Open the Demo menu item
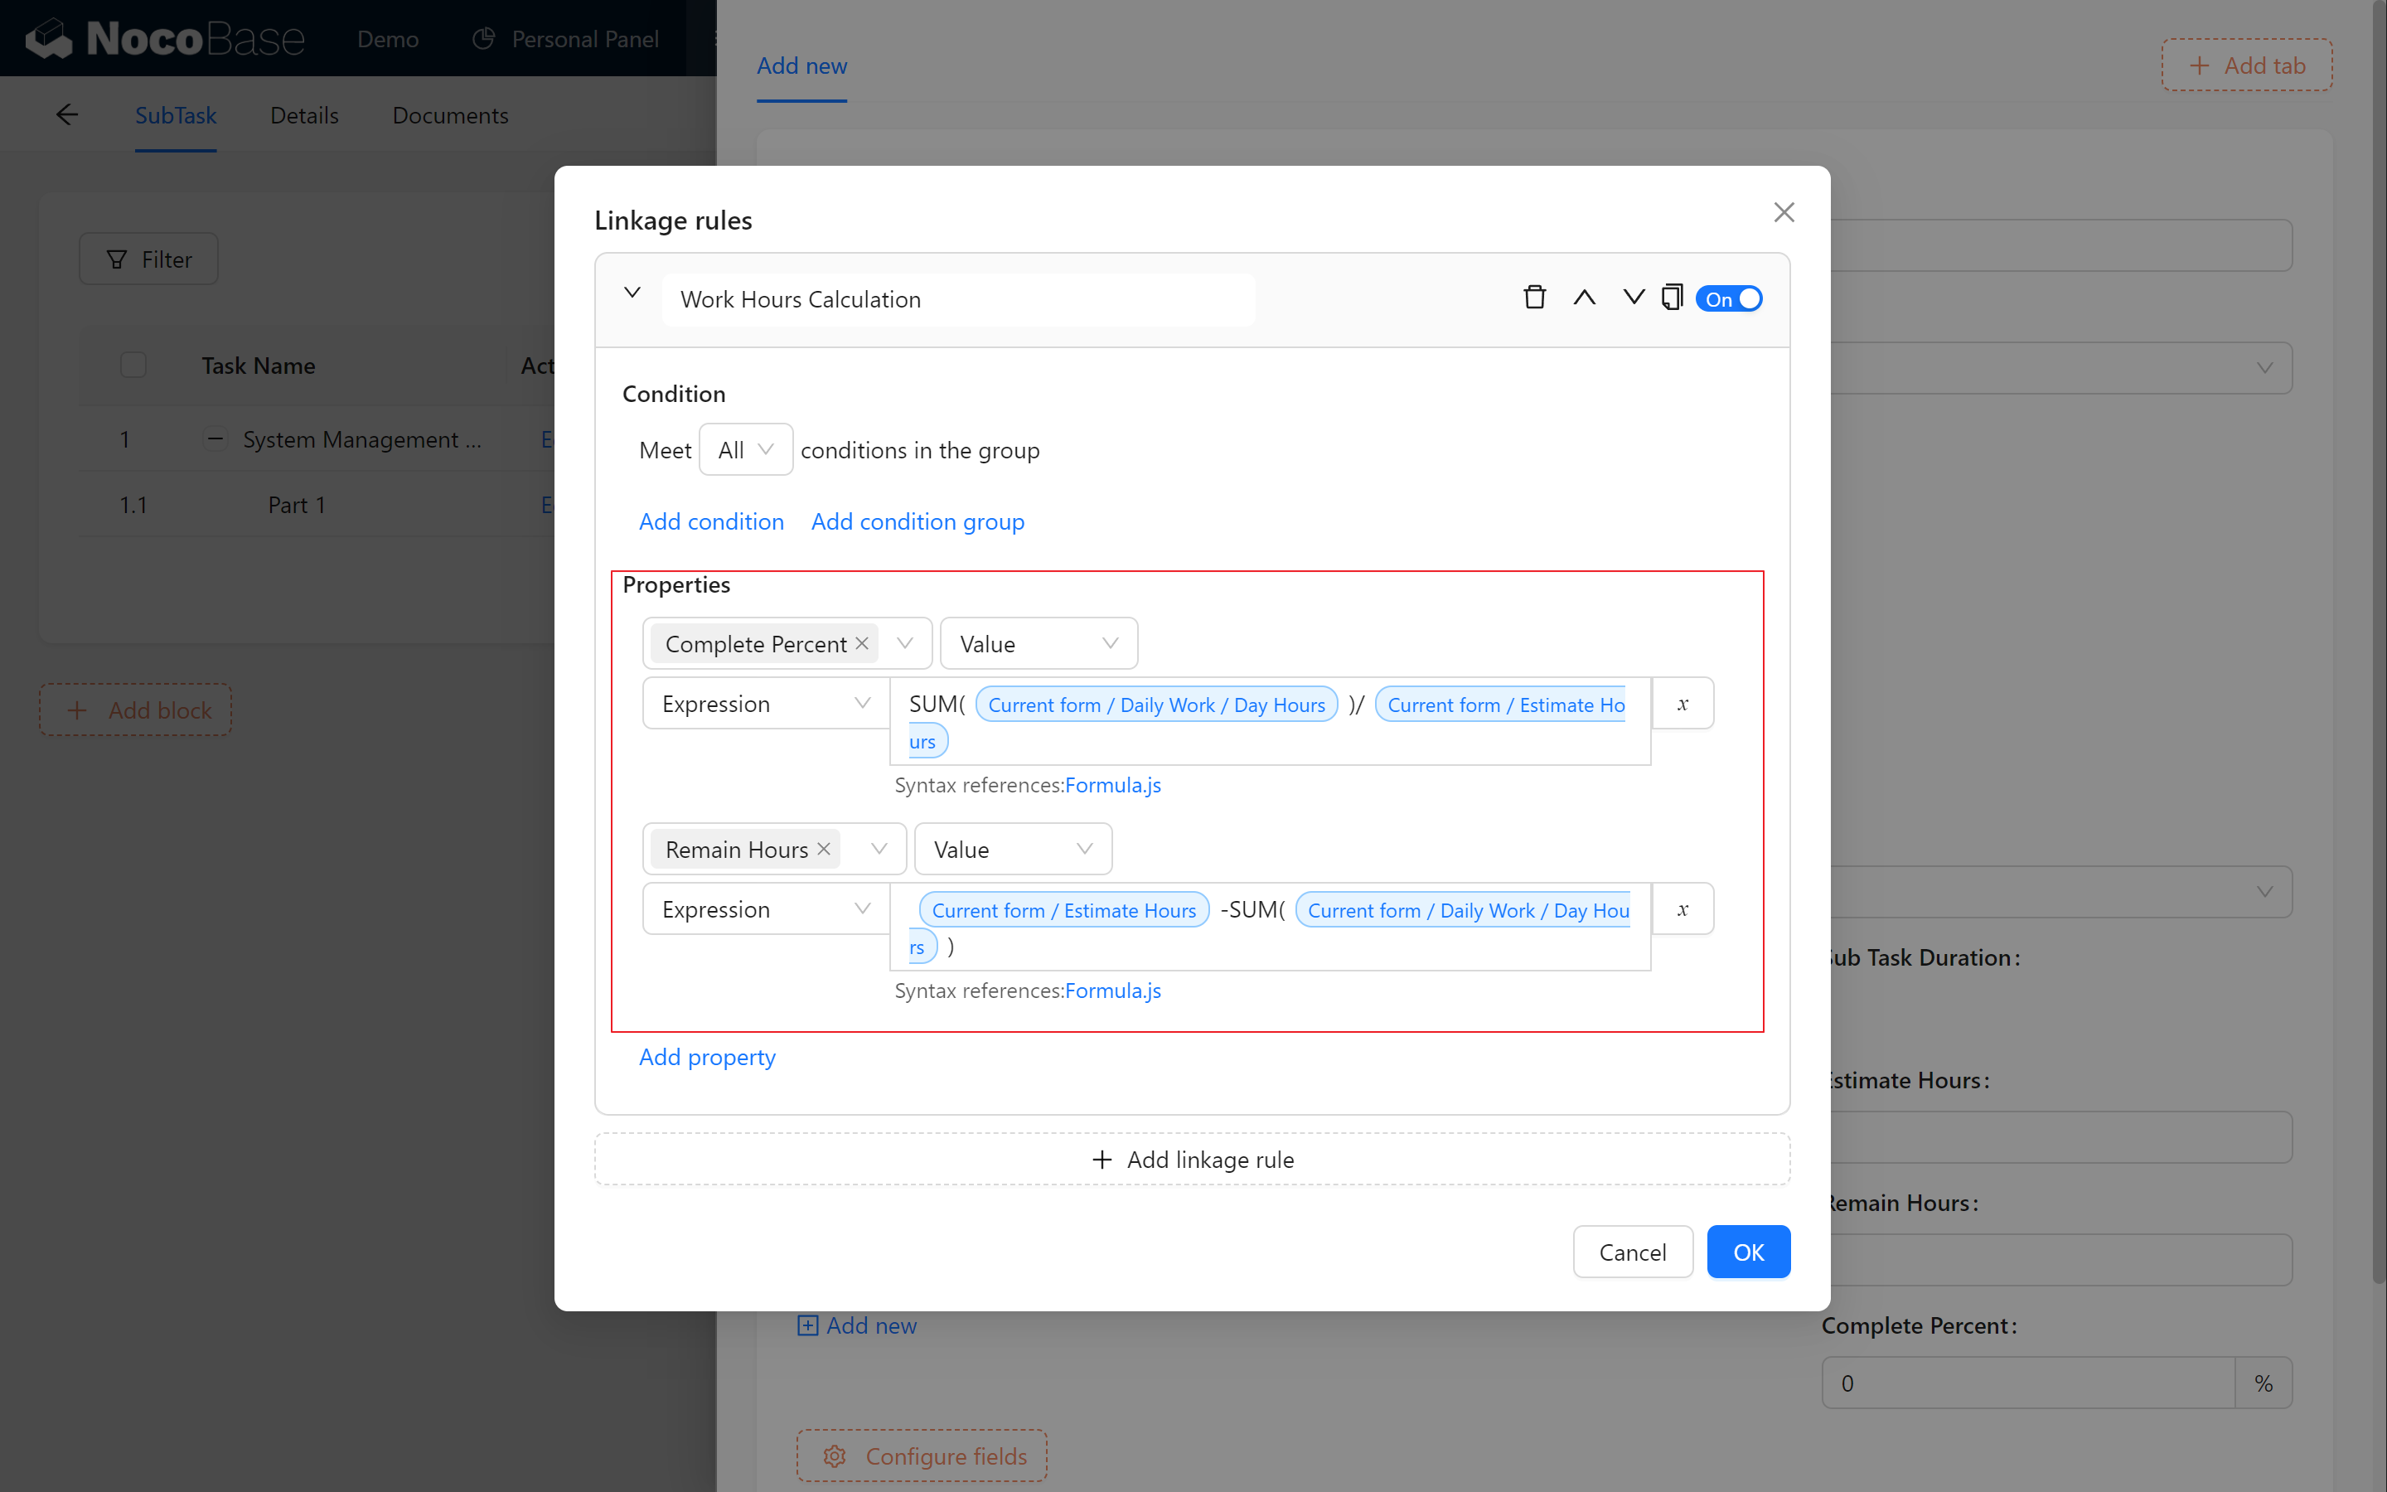Viewport: 2387px width, 1492px height. pyautogui.click(x=388, y=38)
